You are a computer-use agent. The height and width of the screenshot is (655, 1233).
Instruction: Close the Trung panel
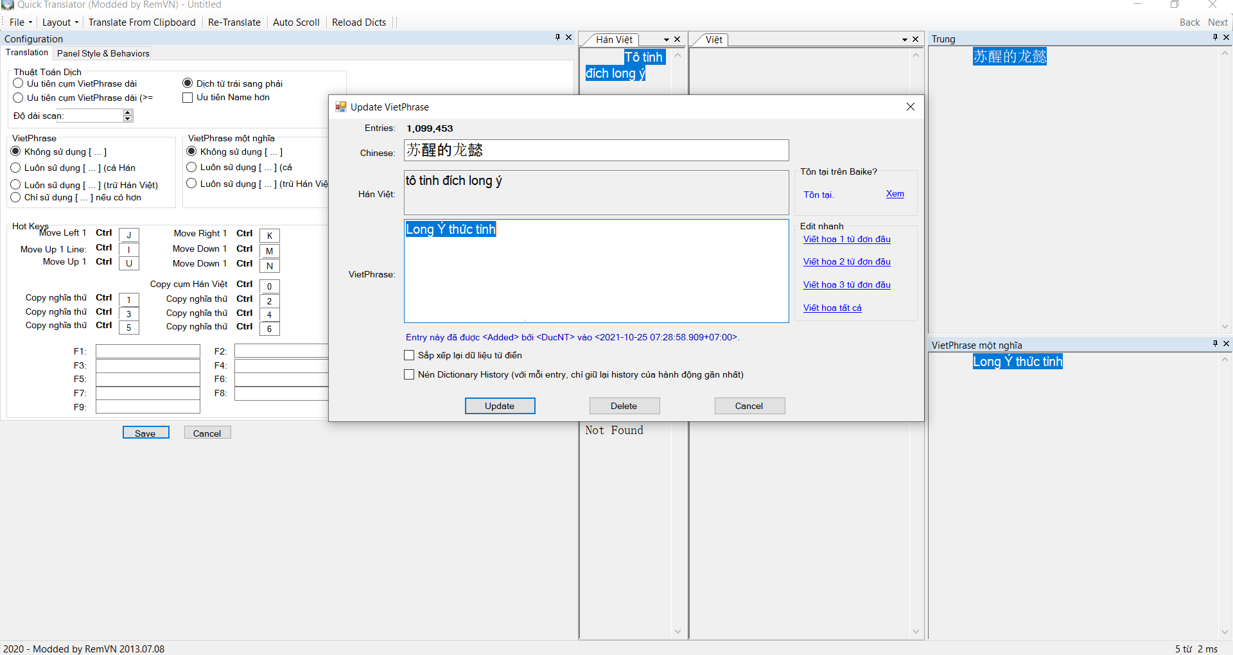pos(1226,38)
